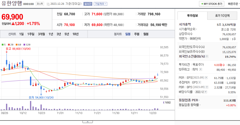
Task: Click the orange 60-day moving average legend
Action: [x=18, y=45]
